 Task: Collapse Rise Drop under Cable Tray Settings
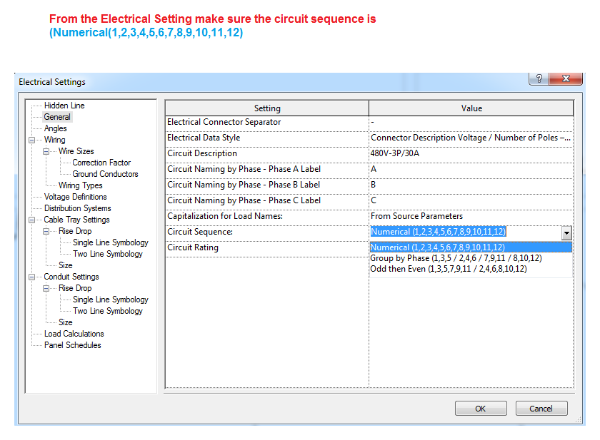pyautogui.click(x=46, y=231)
